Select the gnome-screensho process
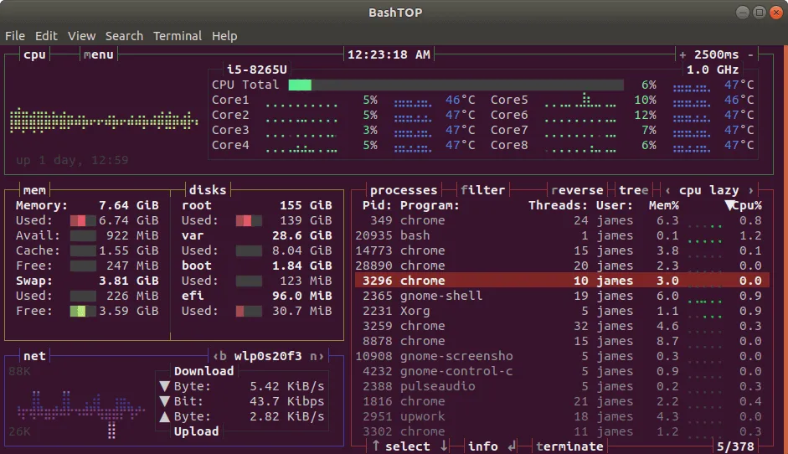Image resolution: width=788 pixels, height=454 pixels. coord(562,356)
